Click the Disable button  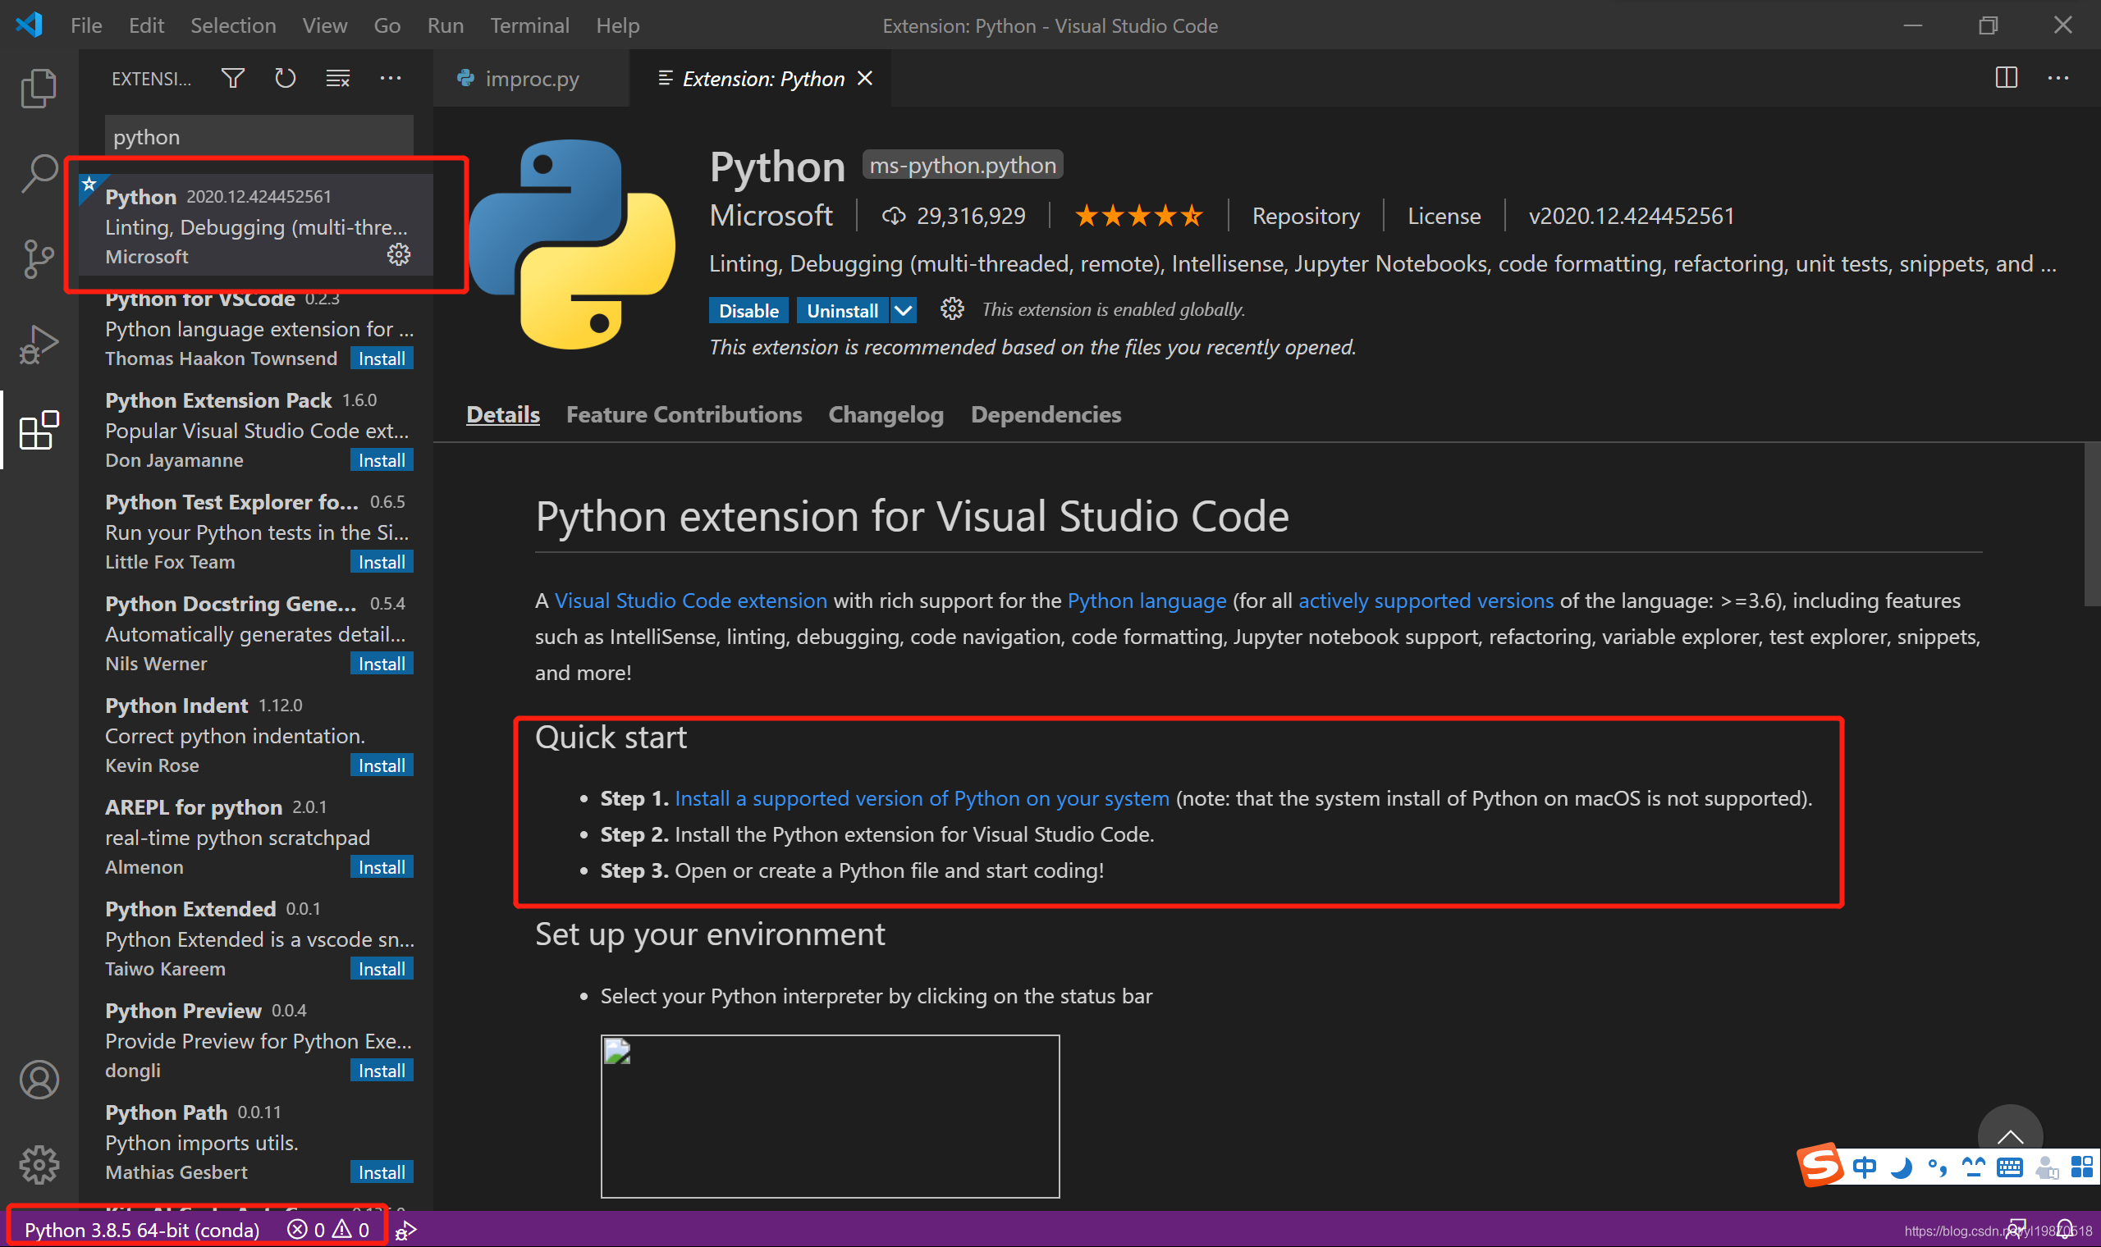pyautogui.click(x=748, y=310)
